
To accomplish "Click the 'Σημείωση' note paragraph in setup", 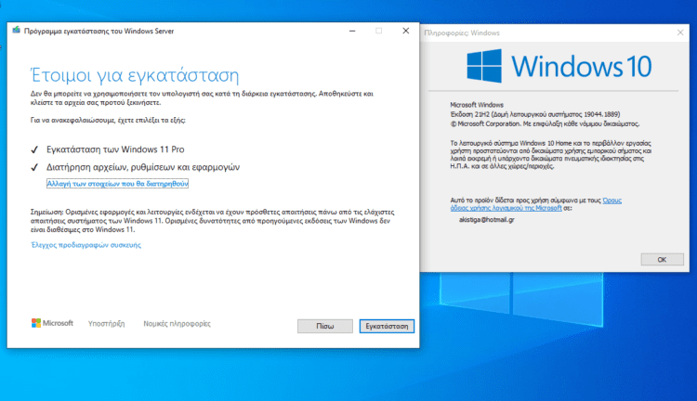I will point(213,221).
